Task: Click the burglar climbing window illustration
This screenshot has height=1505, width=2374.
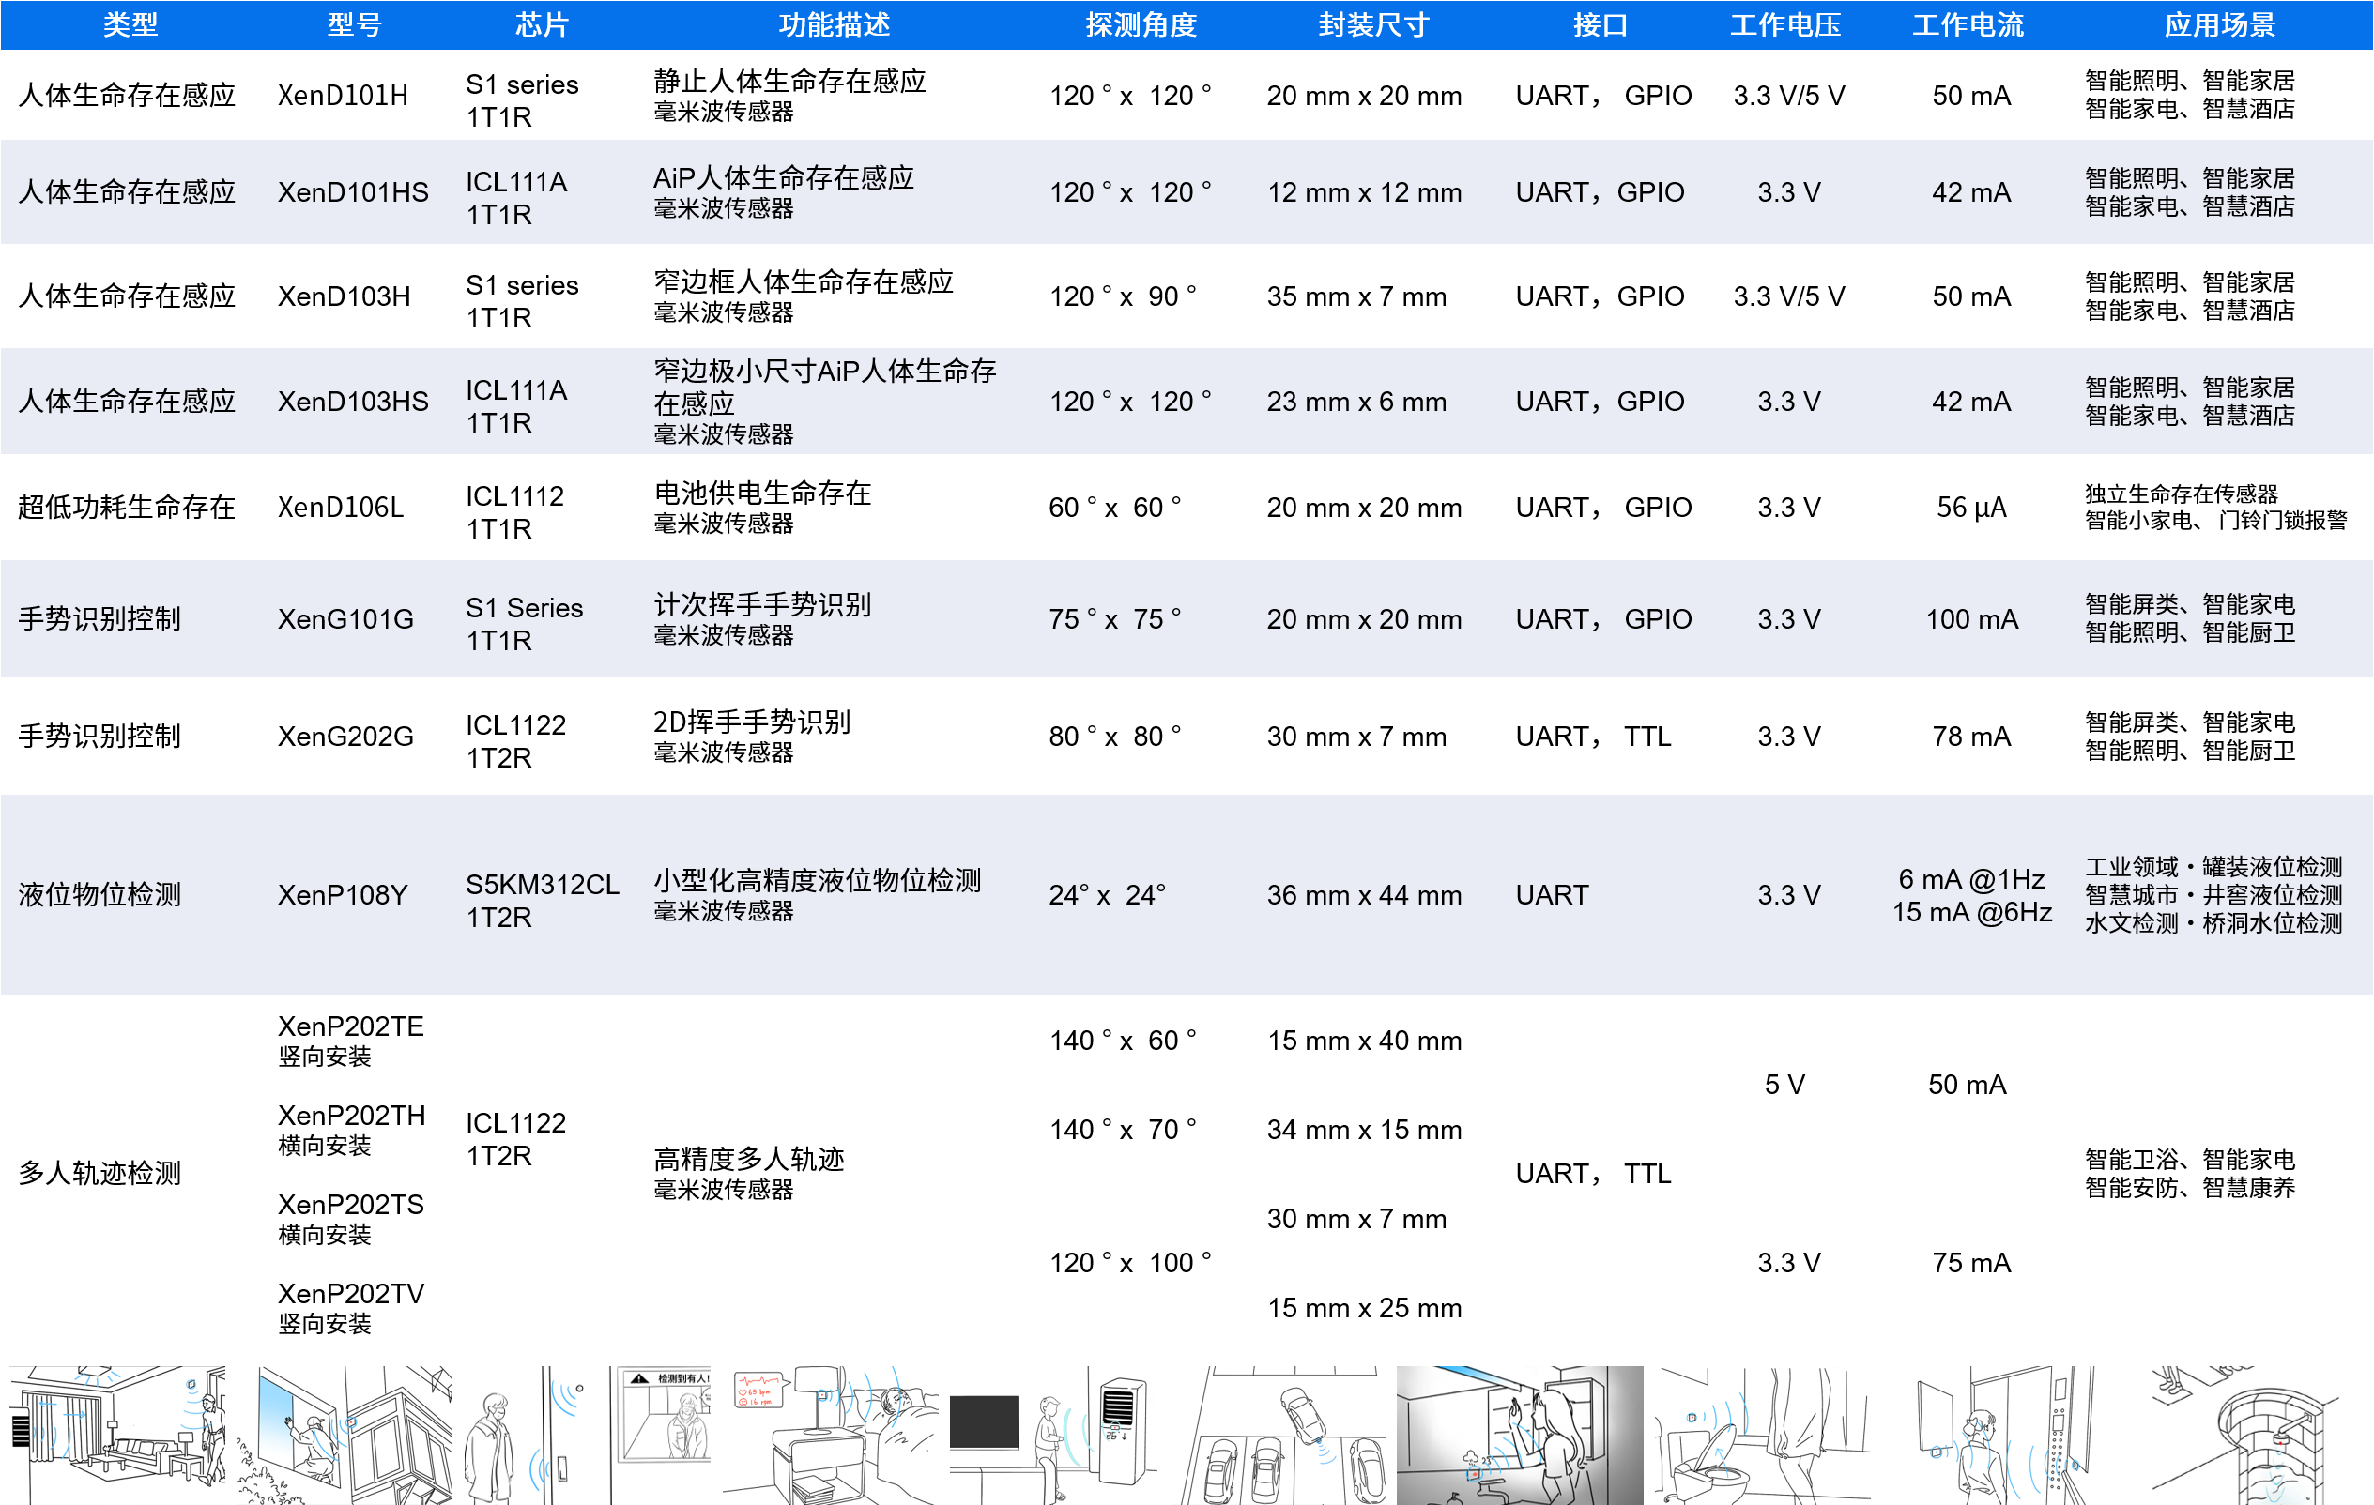Action: 345,1434
